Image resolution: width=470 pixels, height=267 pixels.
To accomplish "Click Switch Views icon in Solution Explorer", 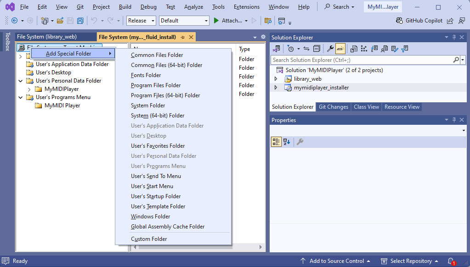I will tap(277, 49).
